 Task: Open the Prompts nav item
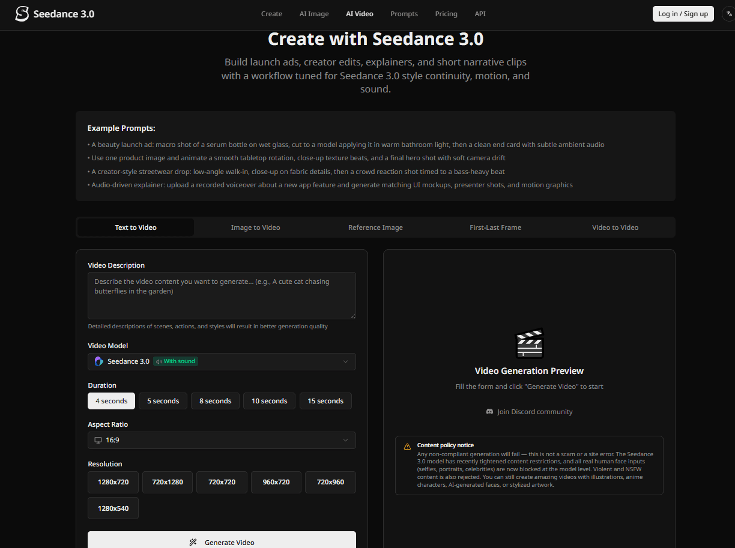(404, 14)
